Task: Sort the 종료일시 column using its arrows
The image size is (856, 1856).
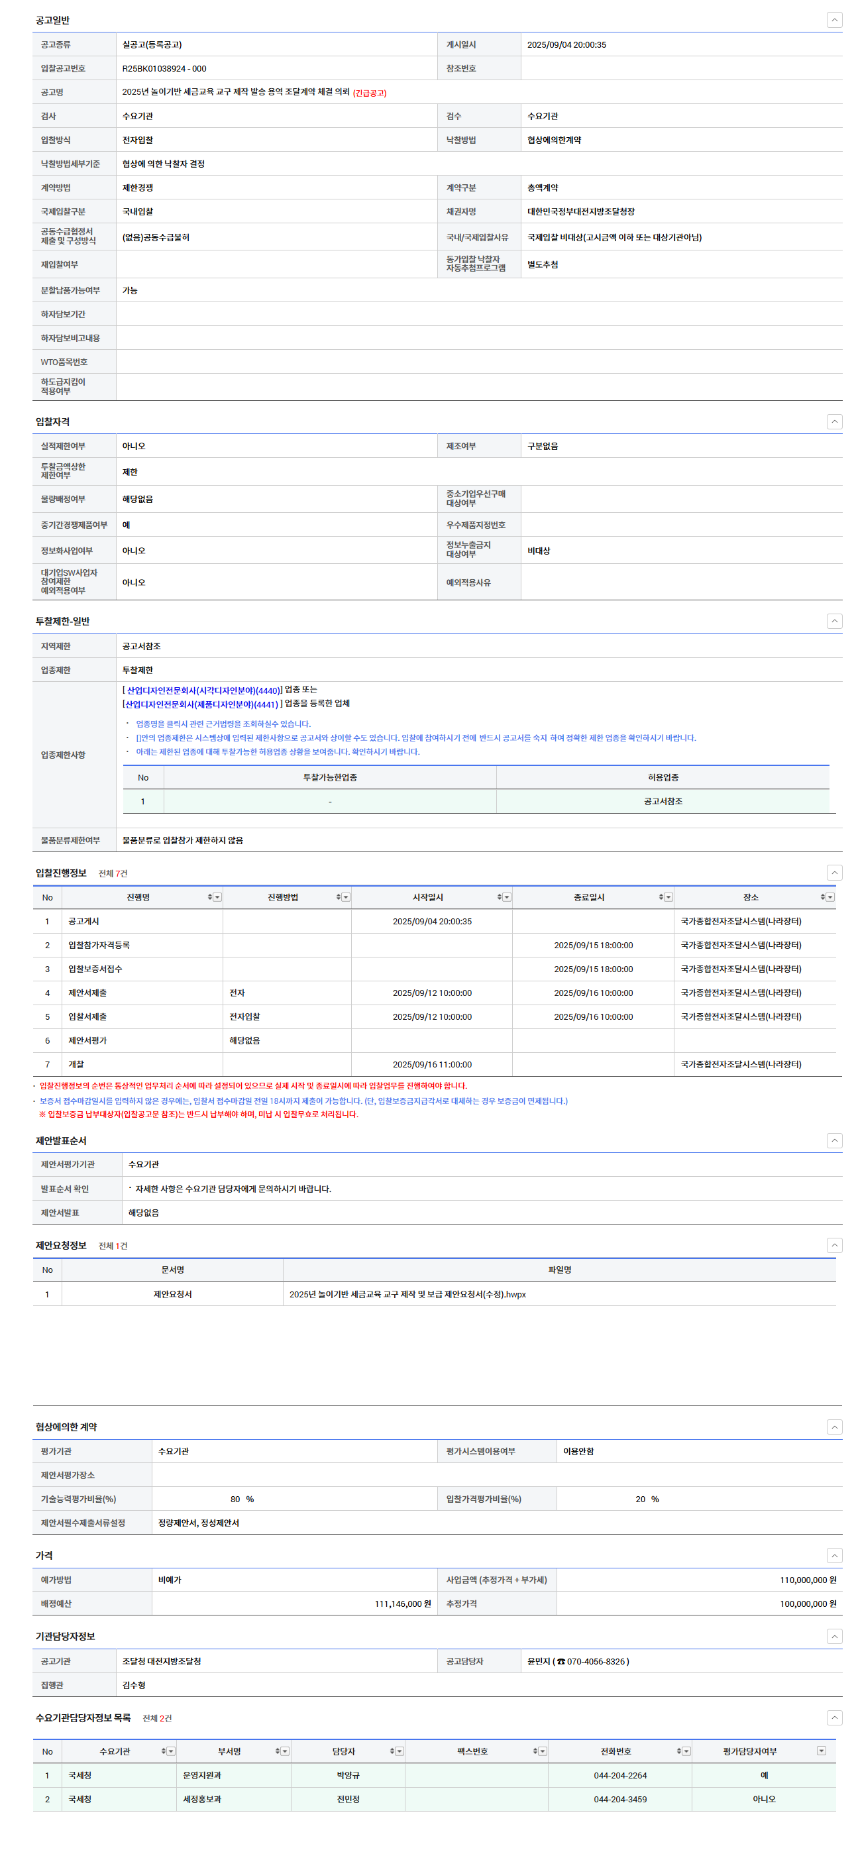Action: tap(661, 897)
